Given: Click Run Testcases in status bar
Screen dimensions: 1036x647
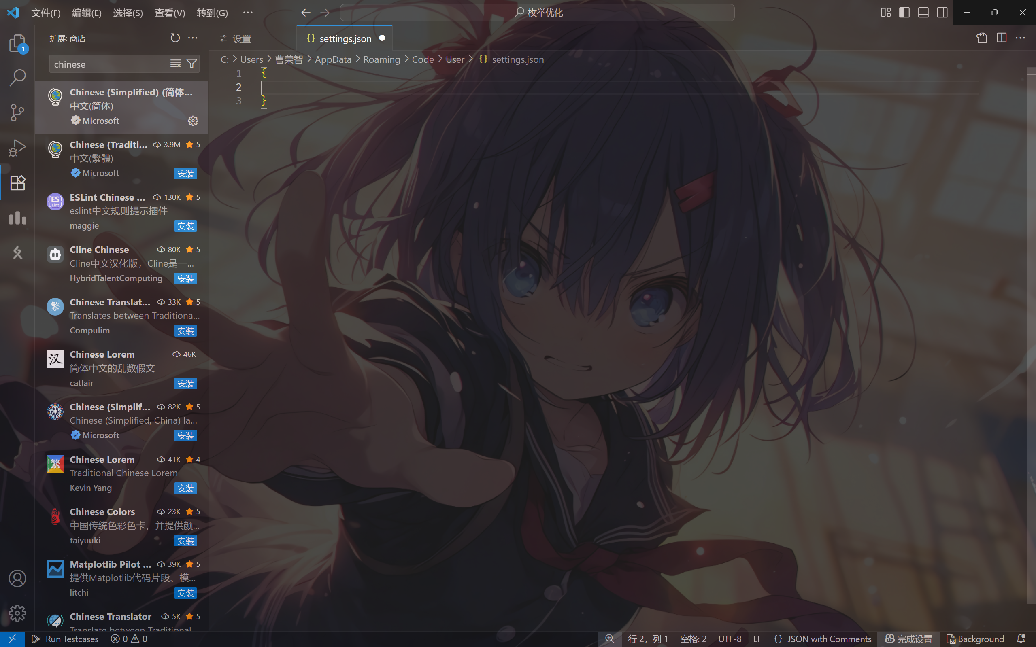Looking at the screenshot, I should pyautogui.click(x=65, y=639).
